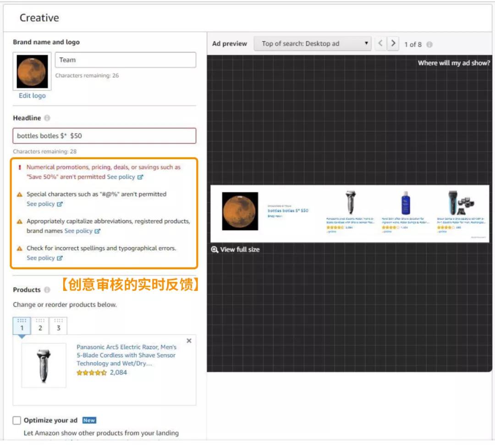Select product tab 2
Screen dimensions: 495x445
coord(40,326)
